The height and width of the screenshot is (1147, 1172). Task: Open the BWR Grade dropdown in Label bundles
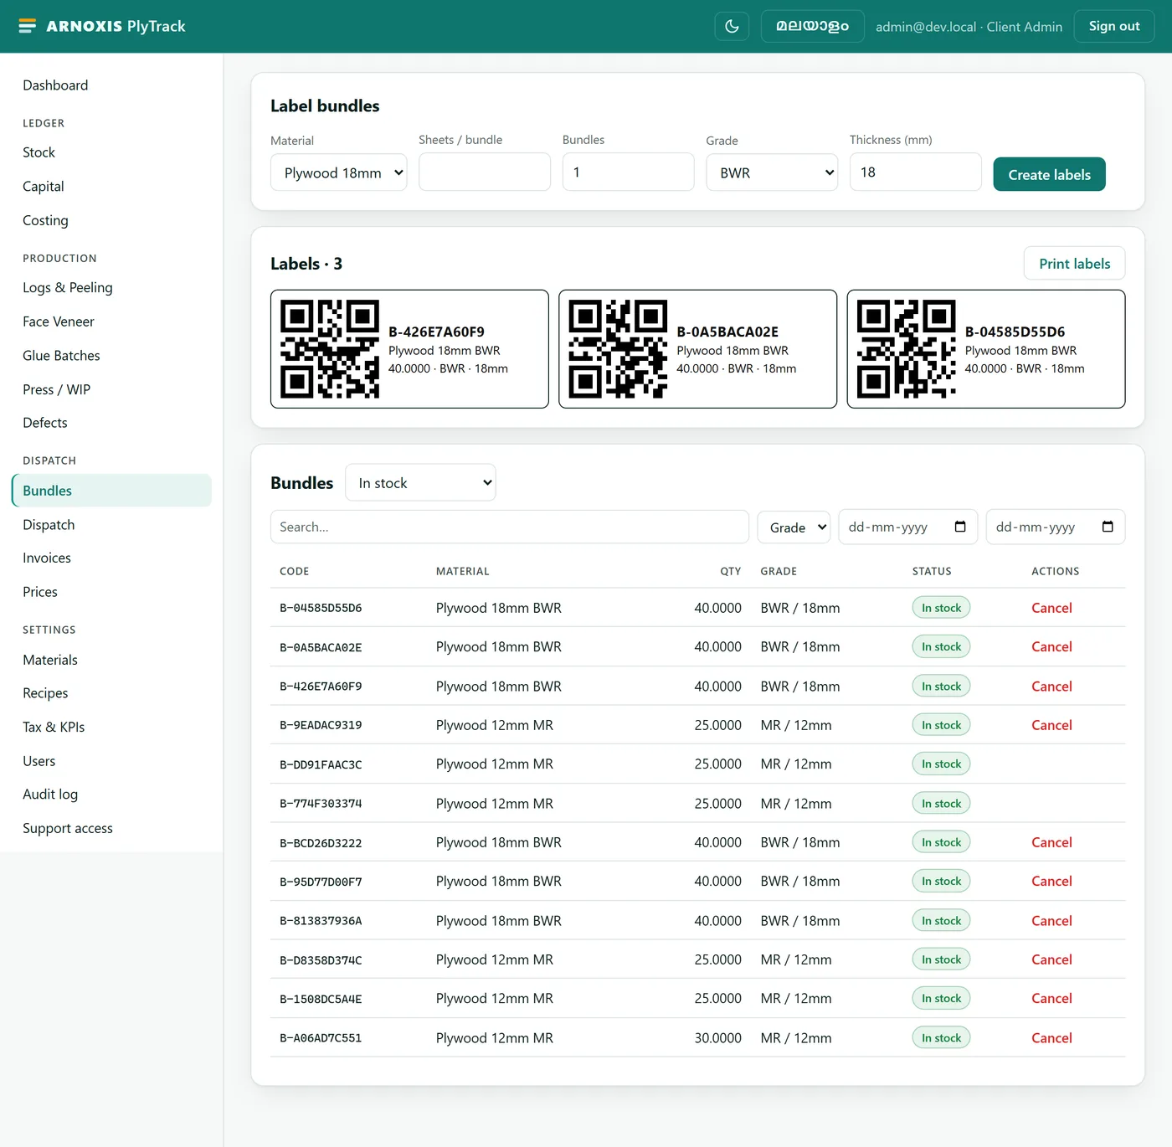tap(772, 172)
